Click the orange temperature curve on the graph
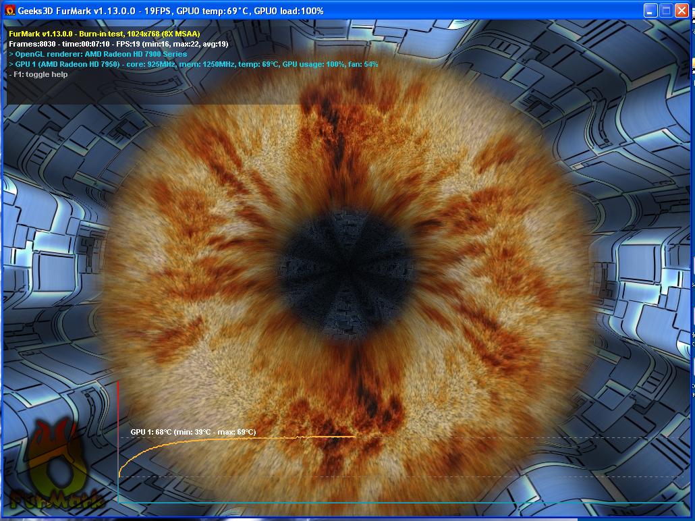This screenshot has width=695, height=521. (237, 440)
